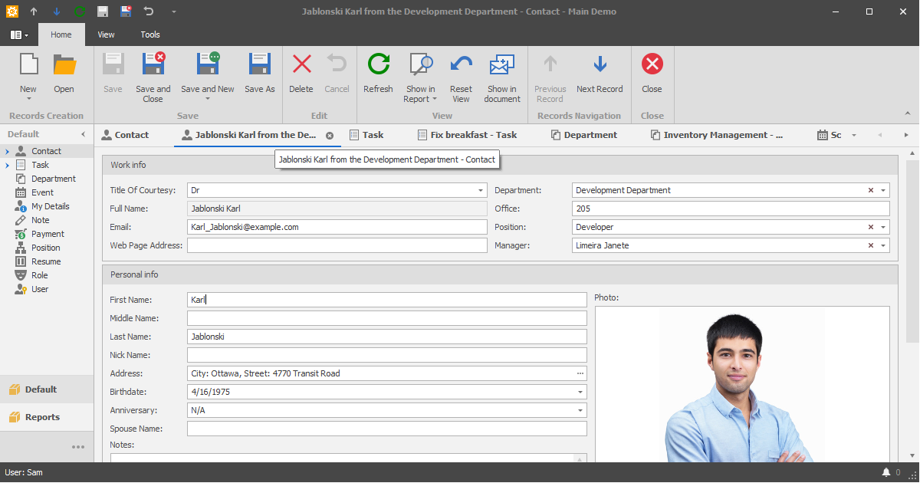
Task: Open the Address editor with the ellipsis
Action: point(580,373)
